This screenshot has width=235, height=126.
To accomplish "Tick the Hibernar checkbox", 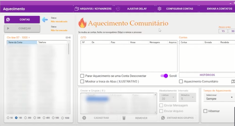I will pyautogui.click(x=205, y=111).
